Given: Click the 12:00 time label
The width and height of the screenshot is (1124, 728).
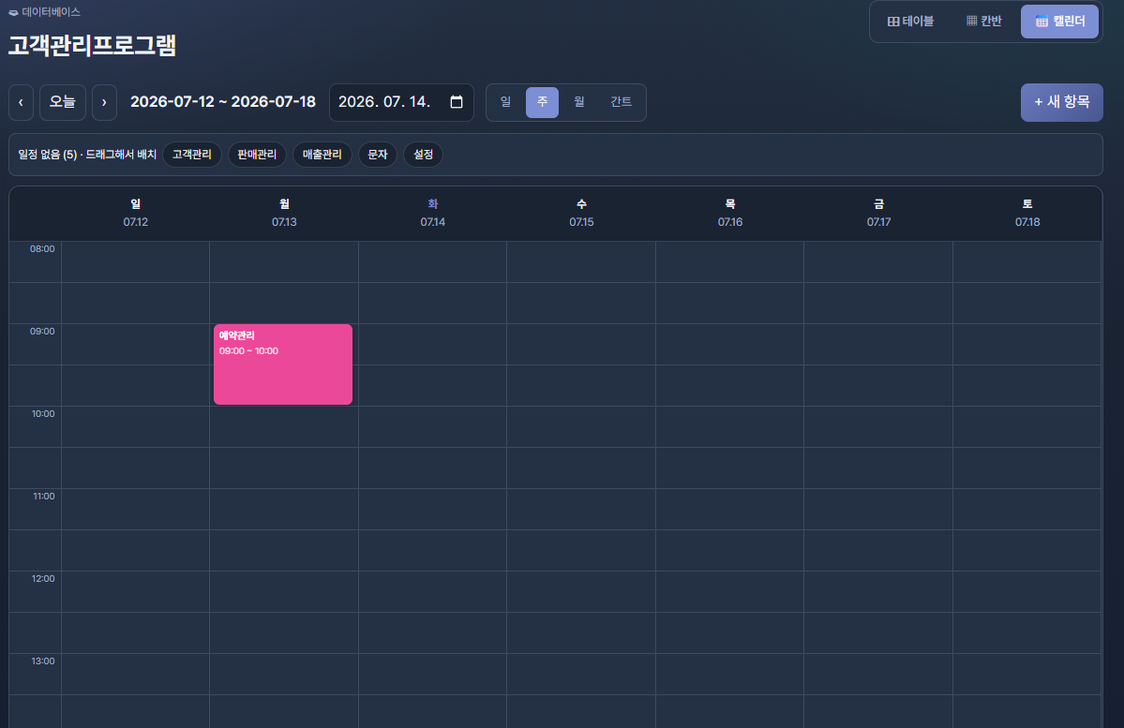Looking at the screenshot, I should (43, 579).
